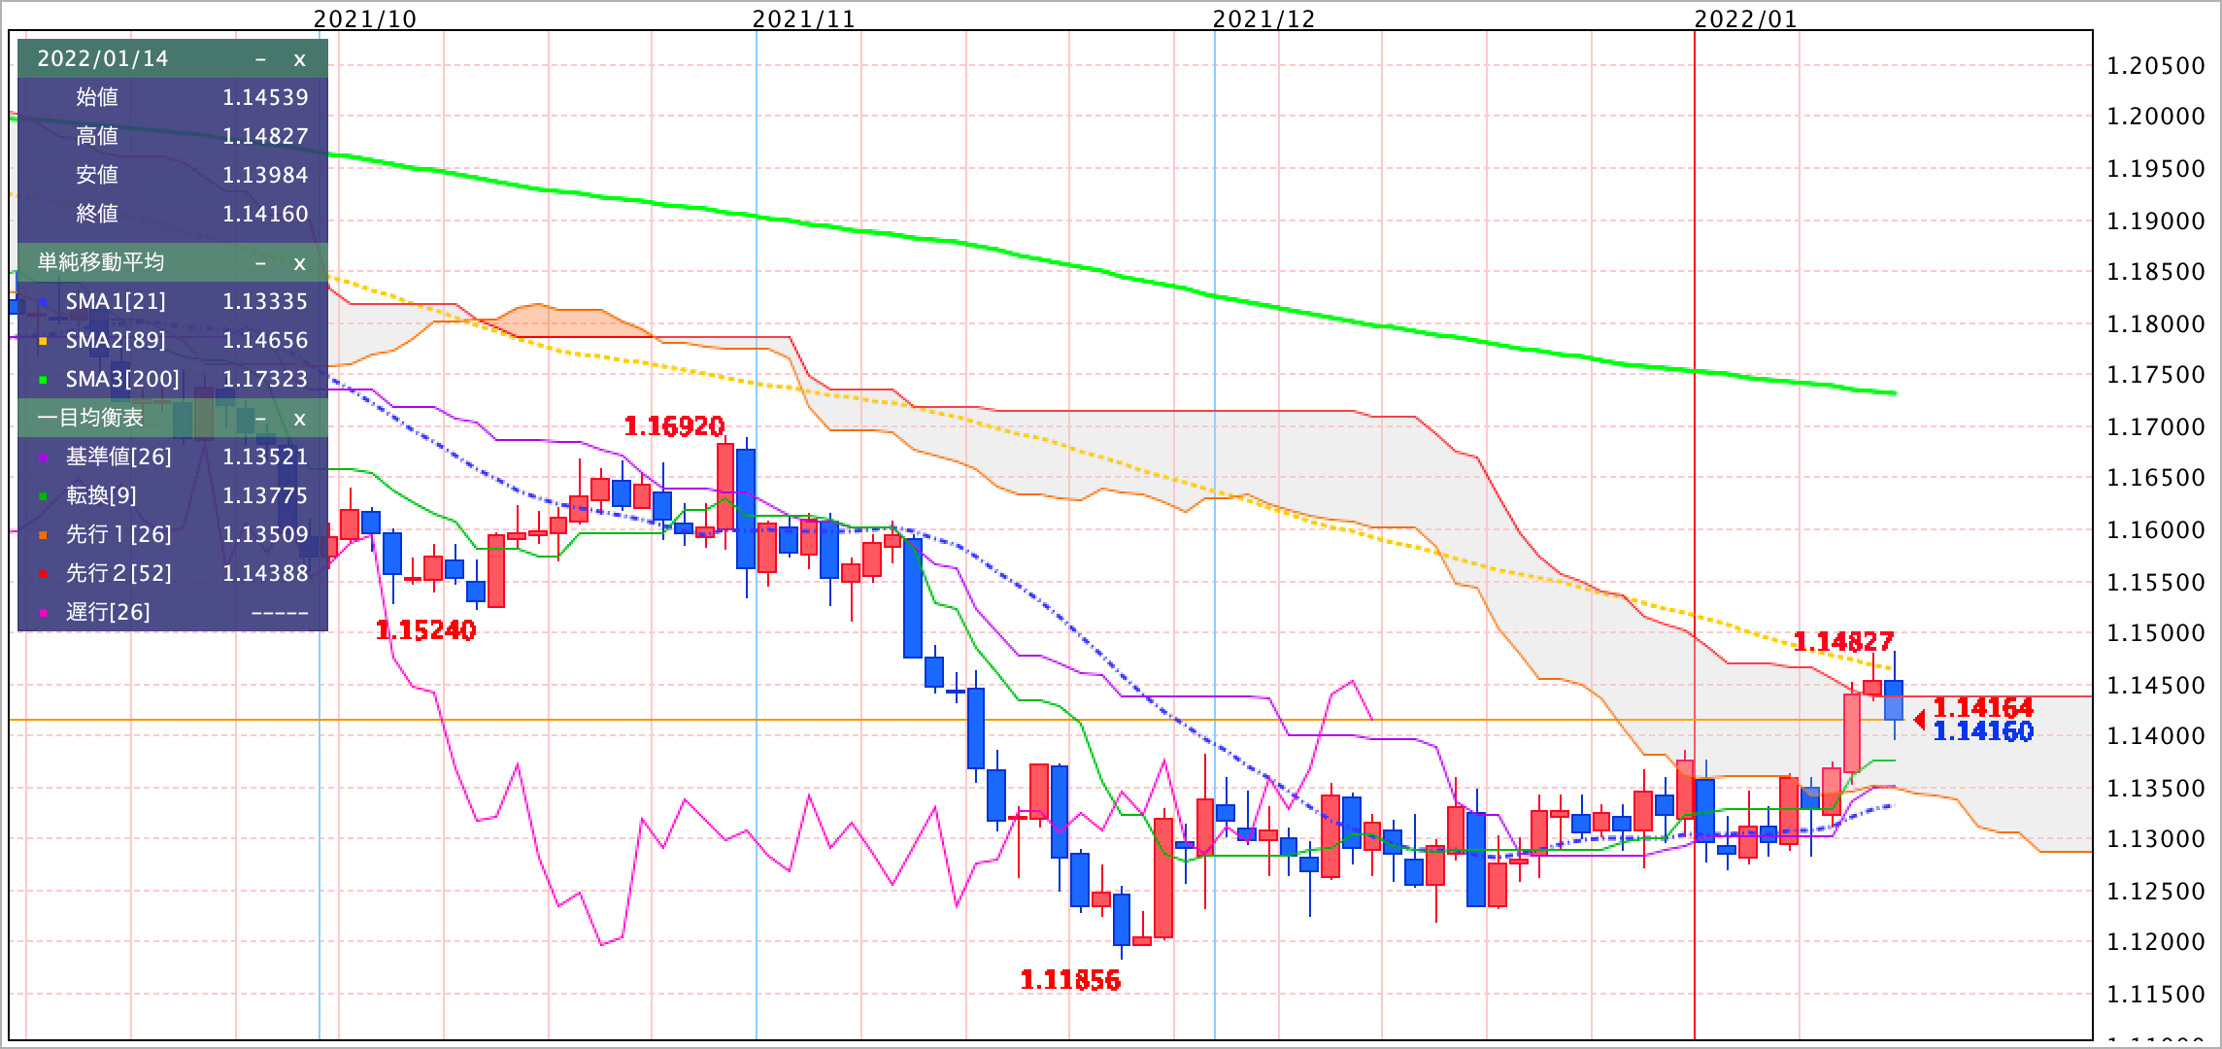Viewport: 2222px width, 1049px height.
Task: Click the 1.15240 low price label
Action: [x=425, y=630]
